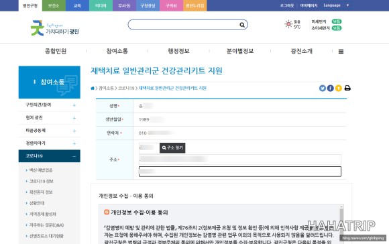Expand 마을공동체 with plus icon
389x244 pixels.
pyautogui.click(x=74, y=131)
